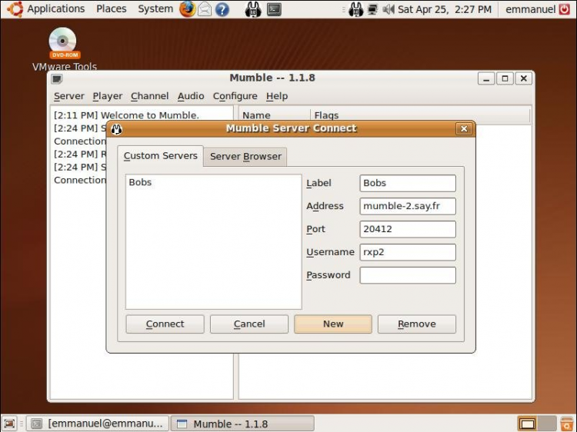Select the Mumble -- 1.1.8 taskbar button
The image size is (577, 432).
243,424
